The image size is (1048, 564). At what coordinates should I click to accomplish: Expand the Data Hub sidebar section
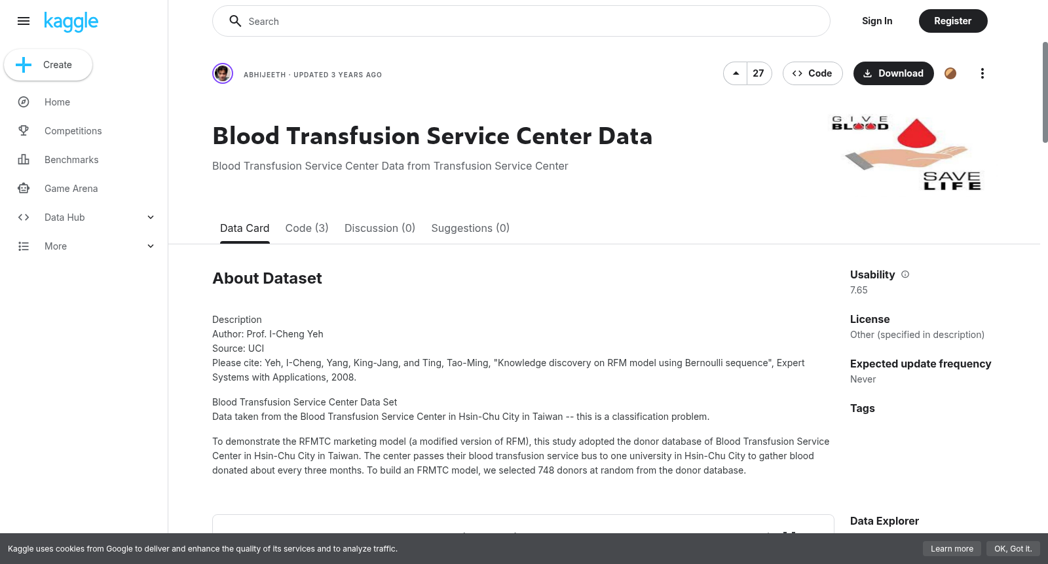click(x=151, y=217)
